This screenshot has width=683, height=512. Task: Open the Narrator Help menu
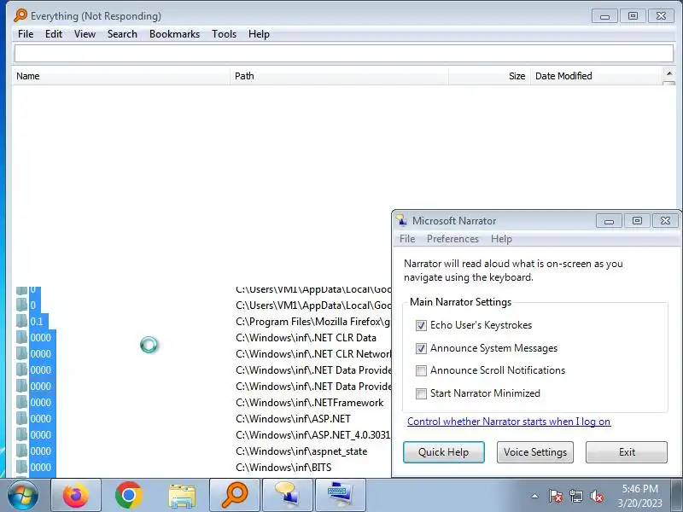click(x=501, y=239)
